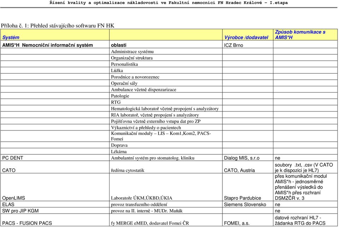Click 'Laboratoře ÚKM,ÚKBD,ÚKIA' cell
The height and width of the screenshot is (227, 339).
(x=166, y=187)
